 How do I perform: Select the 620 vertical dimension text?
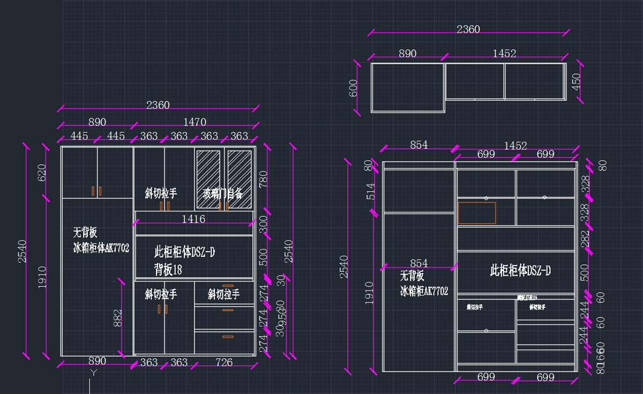(42, 173)
